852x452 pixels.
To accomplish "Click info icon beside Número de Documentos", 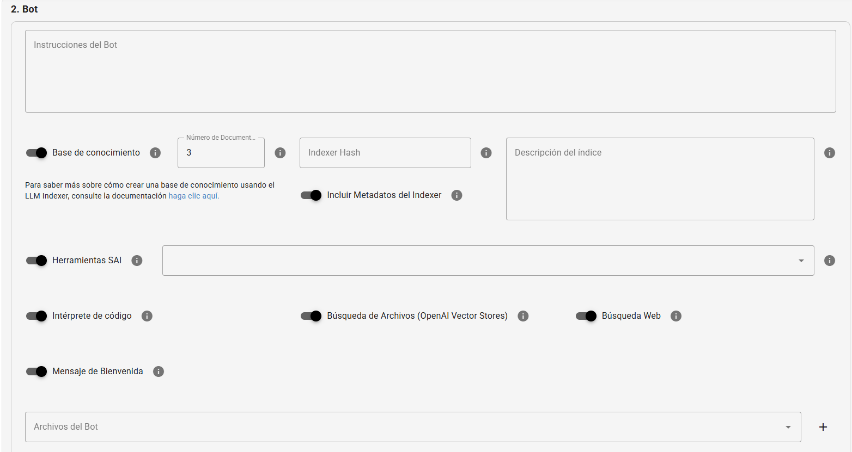I will tap(280, 153).
